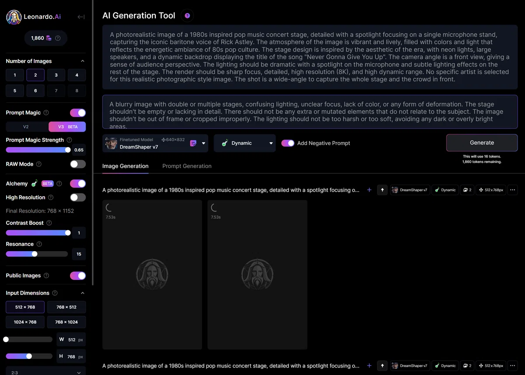Show info for Prompt Magic Strength
Viewport: 525px width, 375px height.
(69, 140)
